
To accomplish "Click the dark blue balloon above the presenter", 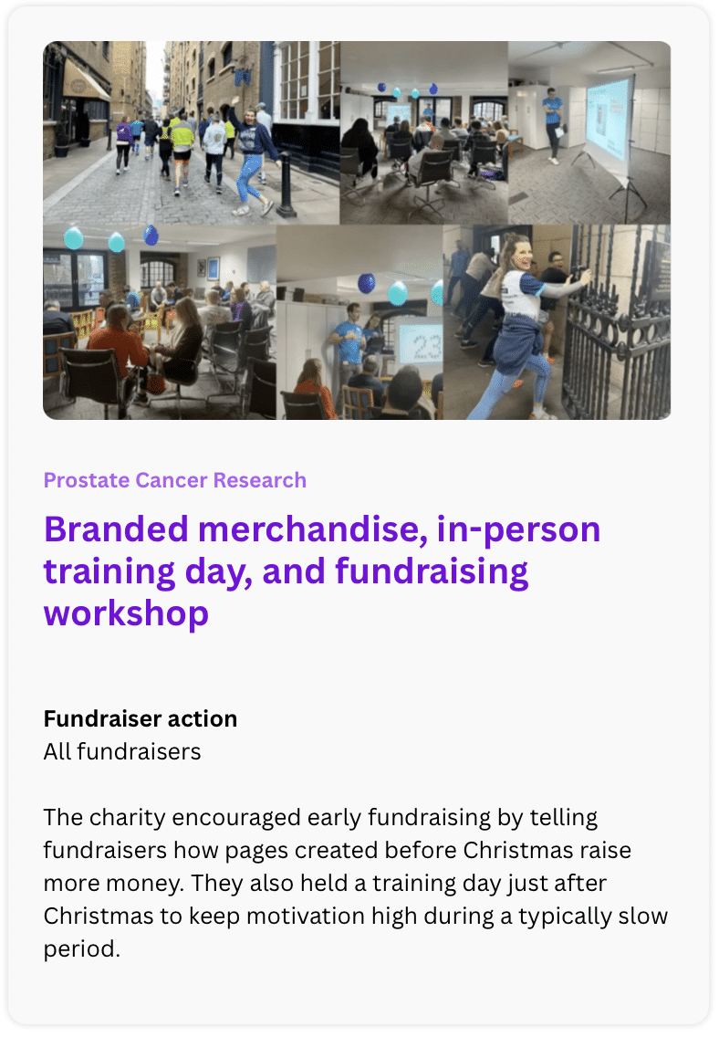I will click(x=366, y=282).
